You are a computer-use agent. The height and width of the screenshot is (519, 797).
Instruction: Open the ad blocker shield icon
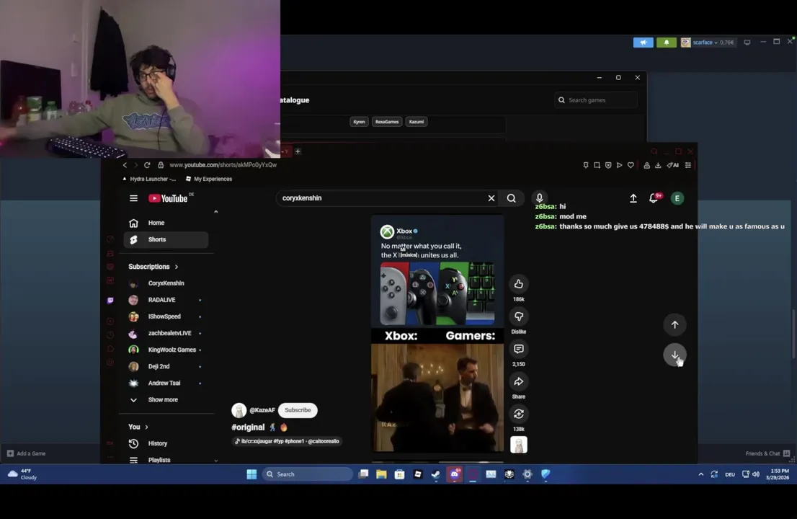click(x=608, y=165)
